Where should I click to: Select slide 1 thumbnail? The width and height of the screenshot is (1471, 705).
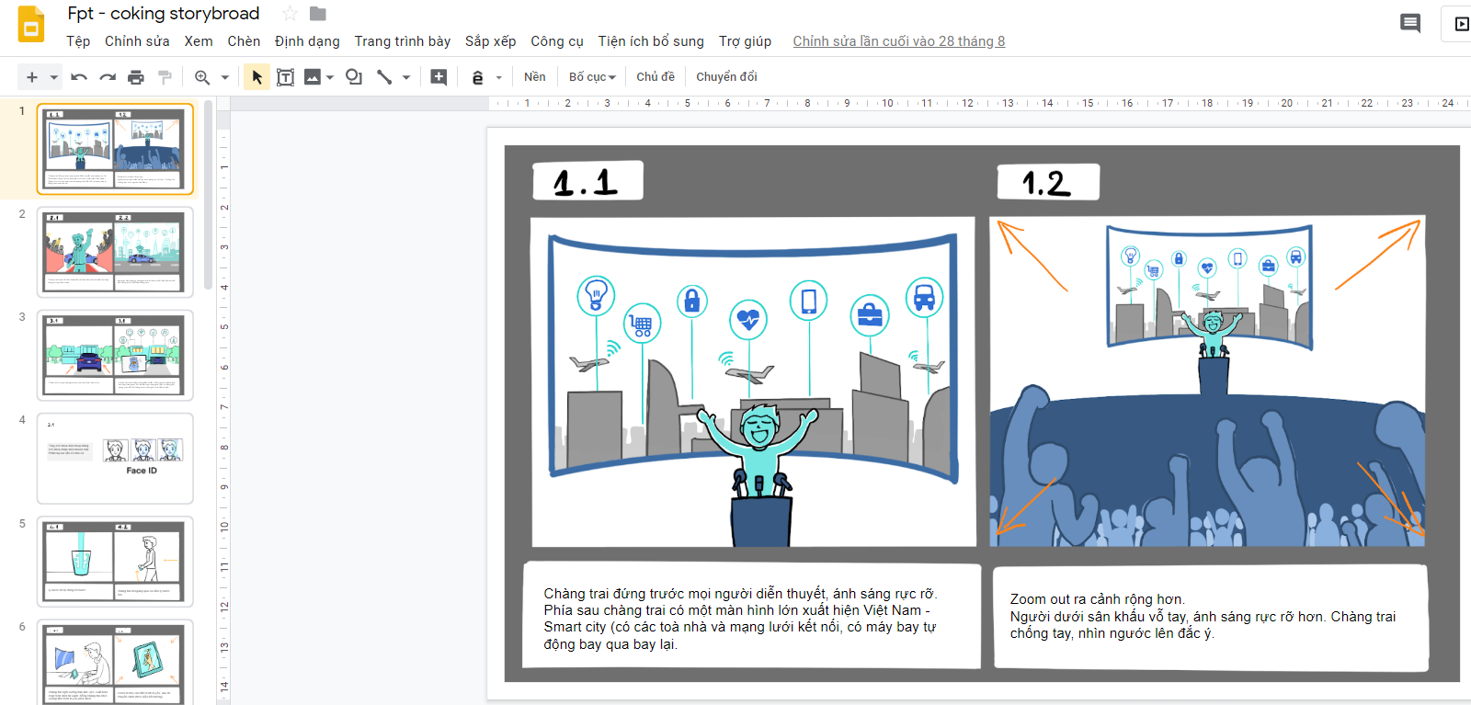[x=115, y=149]
